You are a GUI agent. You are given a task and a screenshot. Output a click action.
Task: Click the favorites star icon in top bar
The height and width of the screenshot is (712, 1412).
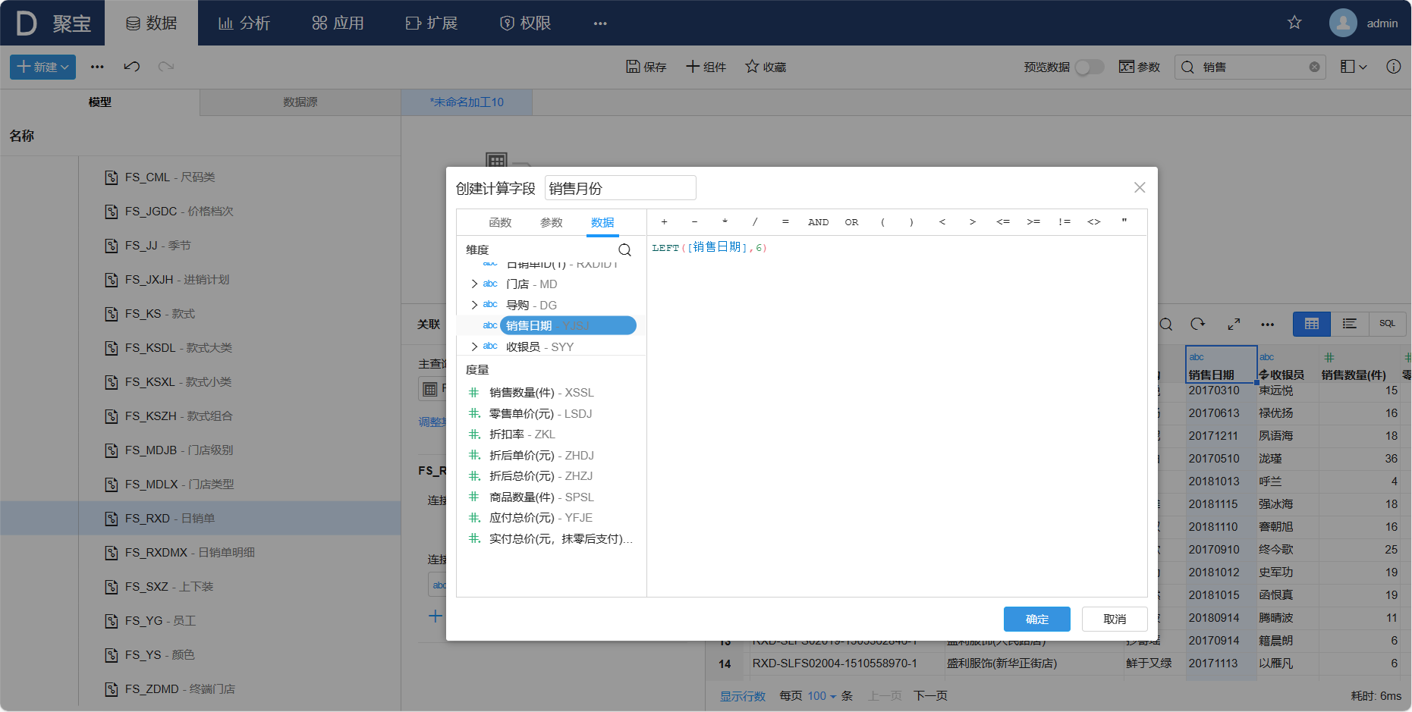(x=1294, y=23)
